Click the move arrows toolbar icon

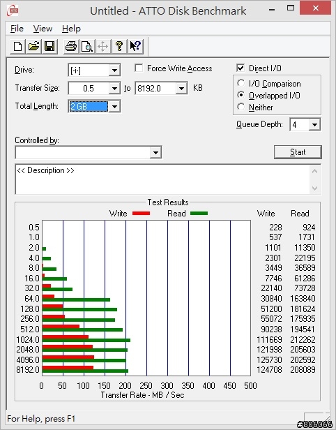[103, 46]
